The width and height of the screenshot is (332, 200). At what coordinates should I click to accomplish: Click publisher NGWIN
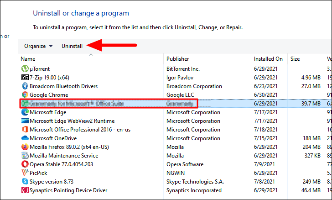176,173
